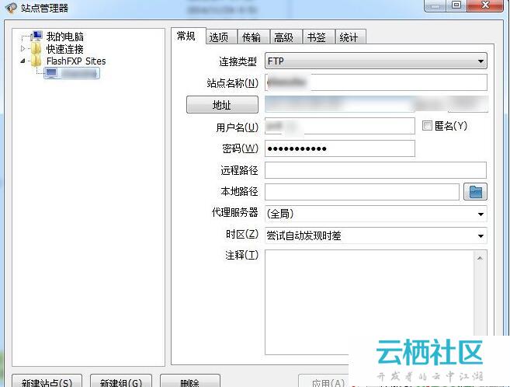Image resolution: width=510 pixels, height=387 pixels.
Task: Click the notes scrollbar up arrow
Action: (480, 258)
